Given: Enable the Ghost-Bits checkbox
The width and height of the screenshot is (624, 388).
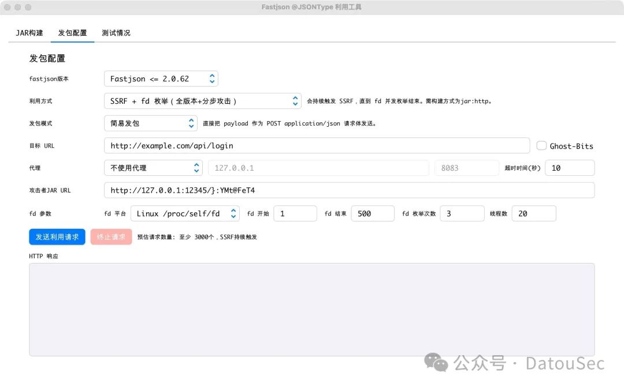Looking at the screenshot, I should (x=541, y=146).
